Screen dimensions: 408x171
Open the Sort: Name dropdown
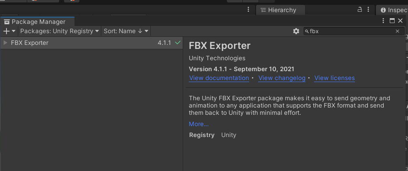point(126,31)
